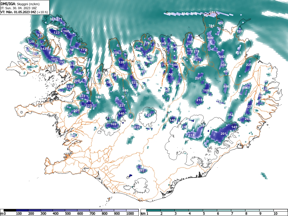The height and width of the screenshot is (216, 288).
Task: Click visibility value 339 on the glacier
Action: [148, 115]
